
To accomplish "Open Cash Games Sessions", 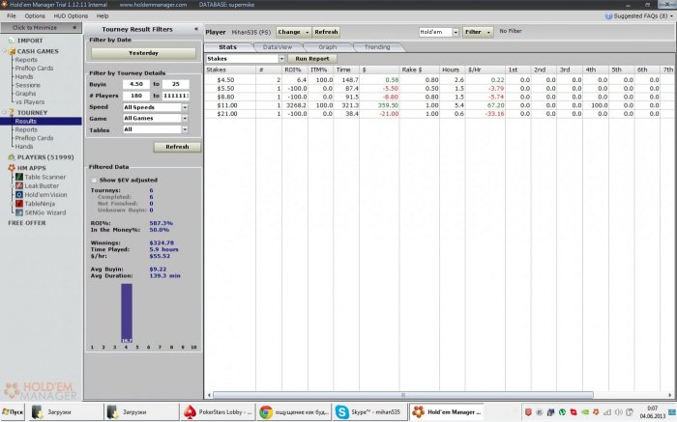I will [x=28, y=85].
